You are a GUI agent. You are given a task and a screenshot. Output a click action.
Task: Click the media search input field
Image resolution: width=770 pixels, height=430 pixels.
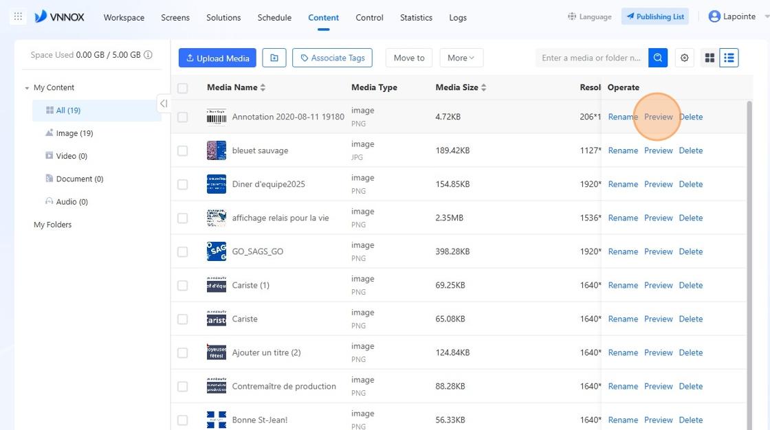tap(592, 58)
